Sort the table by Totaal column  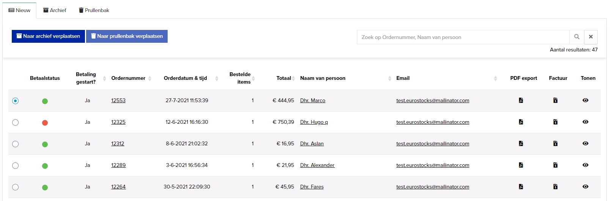[x=294, y=78]
